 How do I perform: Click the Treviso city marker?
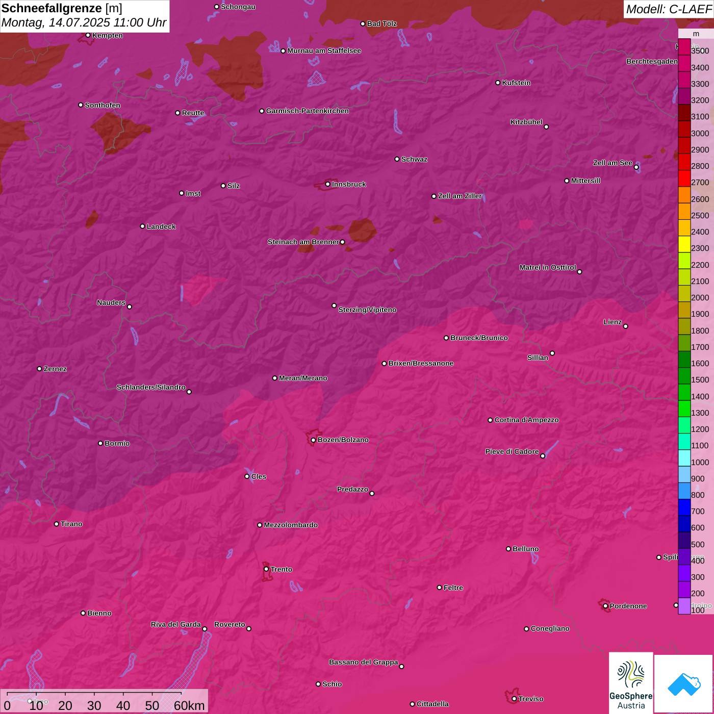(514, 699)
